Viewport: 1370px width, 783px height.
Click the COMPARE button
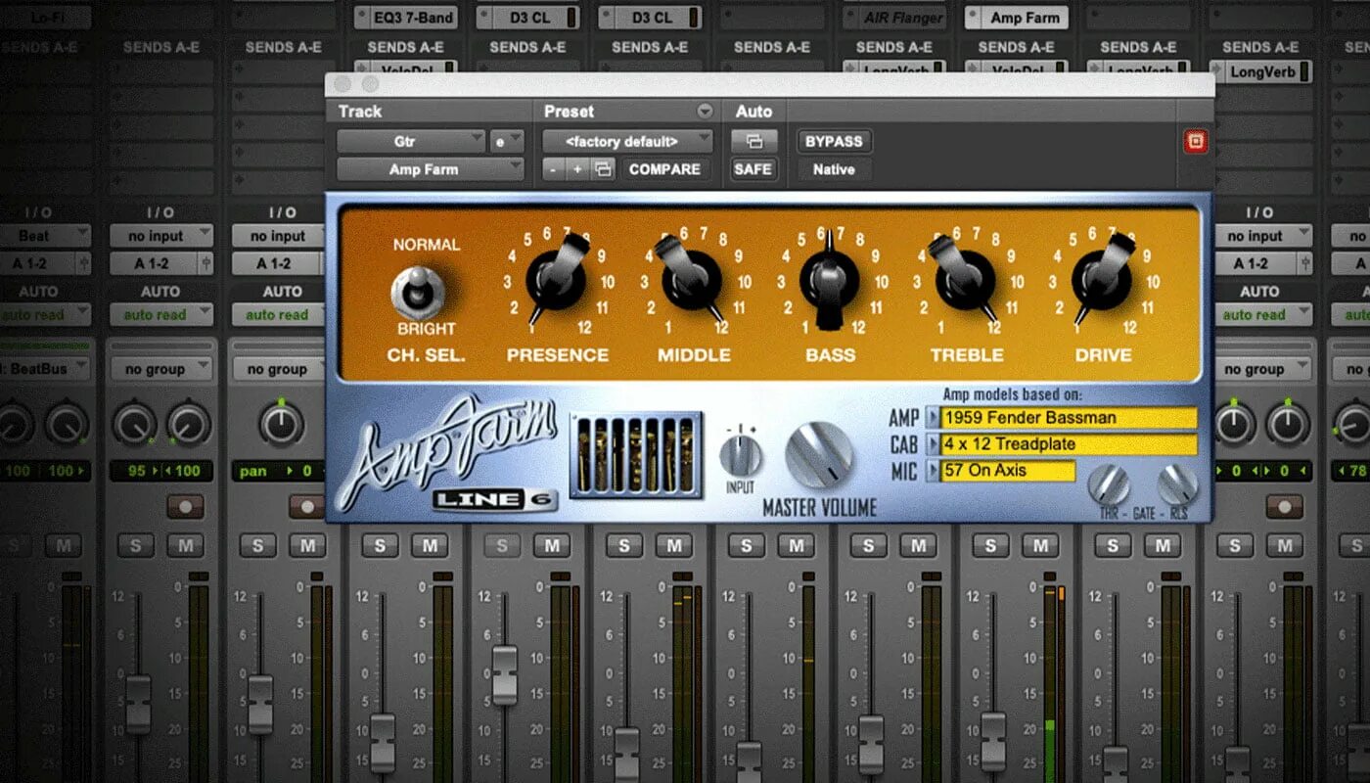click(x=664, y=168)
